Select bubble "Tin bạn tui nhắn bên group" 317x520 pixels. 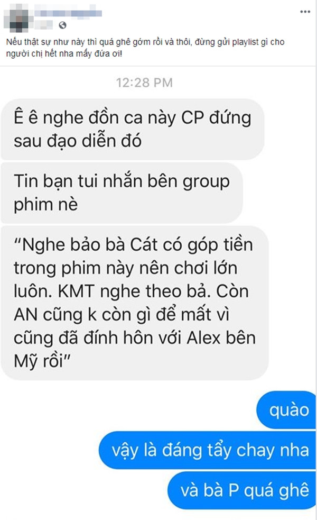pyautogui.click(x=122, y=193)
